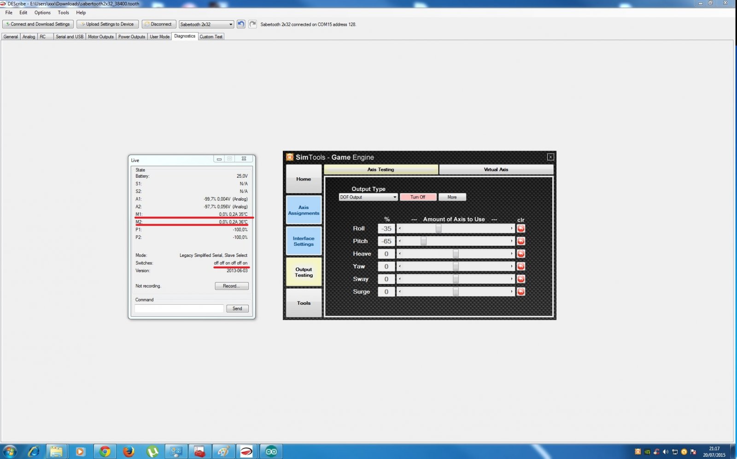Switch to the General tab
Screen dimensions: 737x459
pos(11,36)
